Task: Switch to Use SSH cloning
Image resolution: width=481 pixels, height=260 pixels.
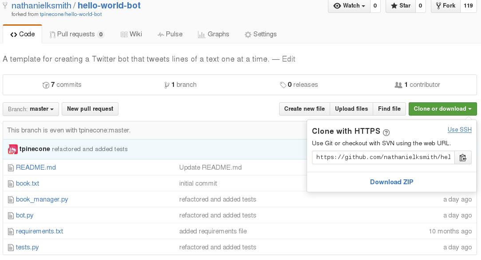Action: (459, 130)
